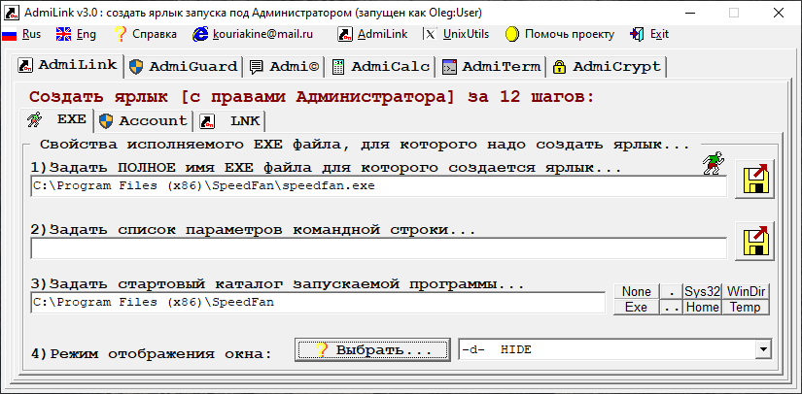This screenshot has height=394, width=802.
Task: Click floppy button for command line parameters
Action: tap(755, 242)
